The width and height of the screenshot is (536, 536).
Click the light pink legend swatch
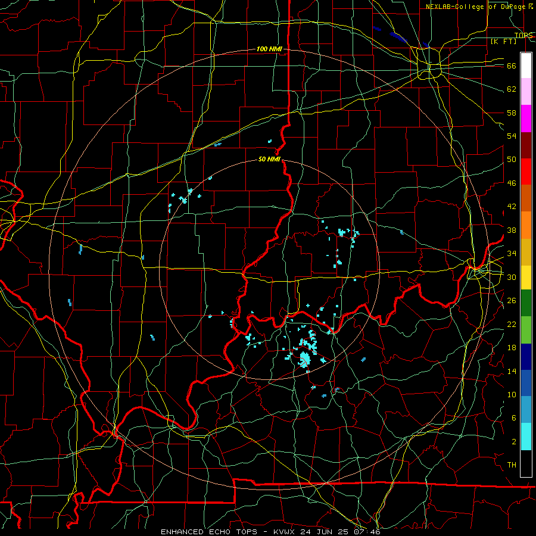(x=526, y=92)
